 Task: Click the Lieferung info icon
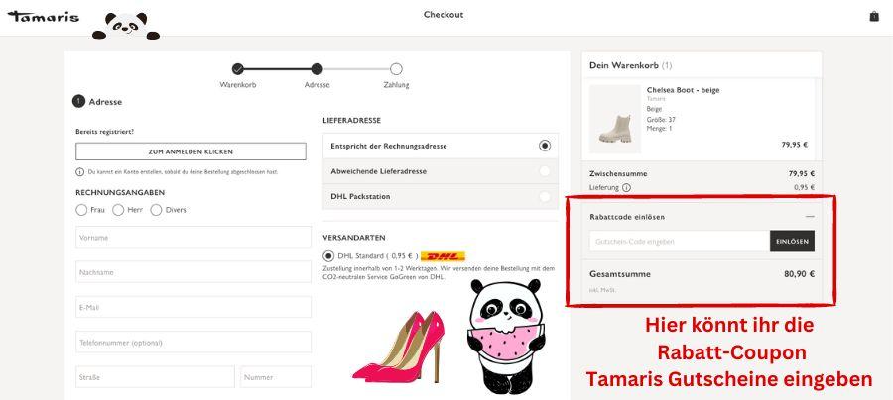(x=626, y=187)
